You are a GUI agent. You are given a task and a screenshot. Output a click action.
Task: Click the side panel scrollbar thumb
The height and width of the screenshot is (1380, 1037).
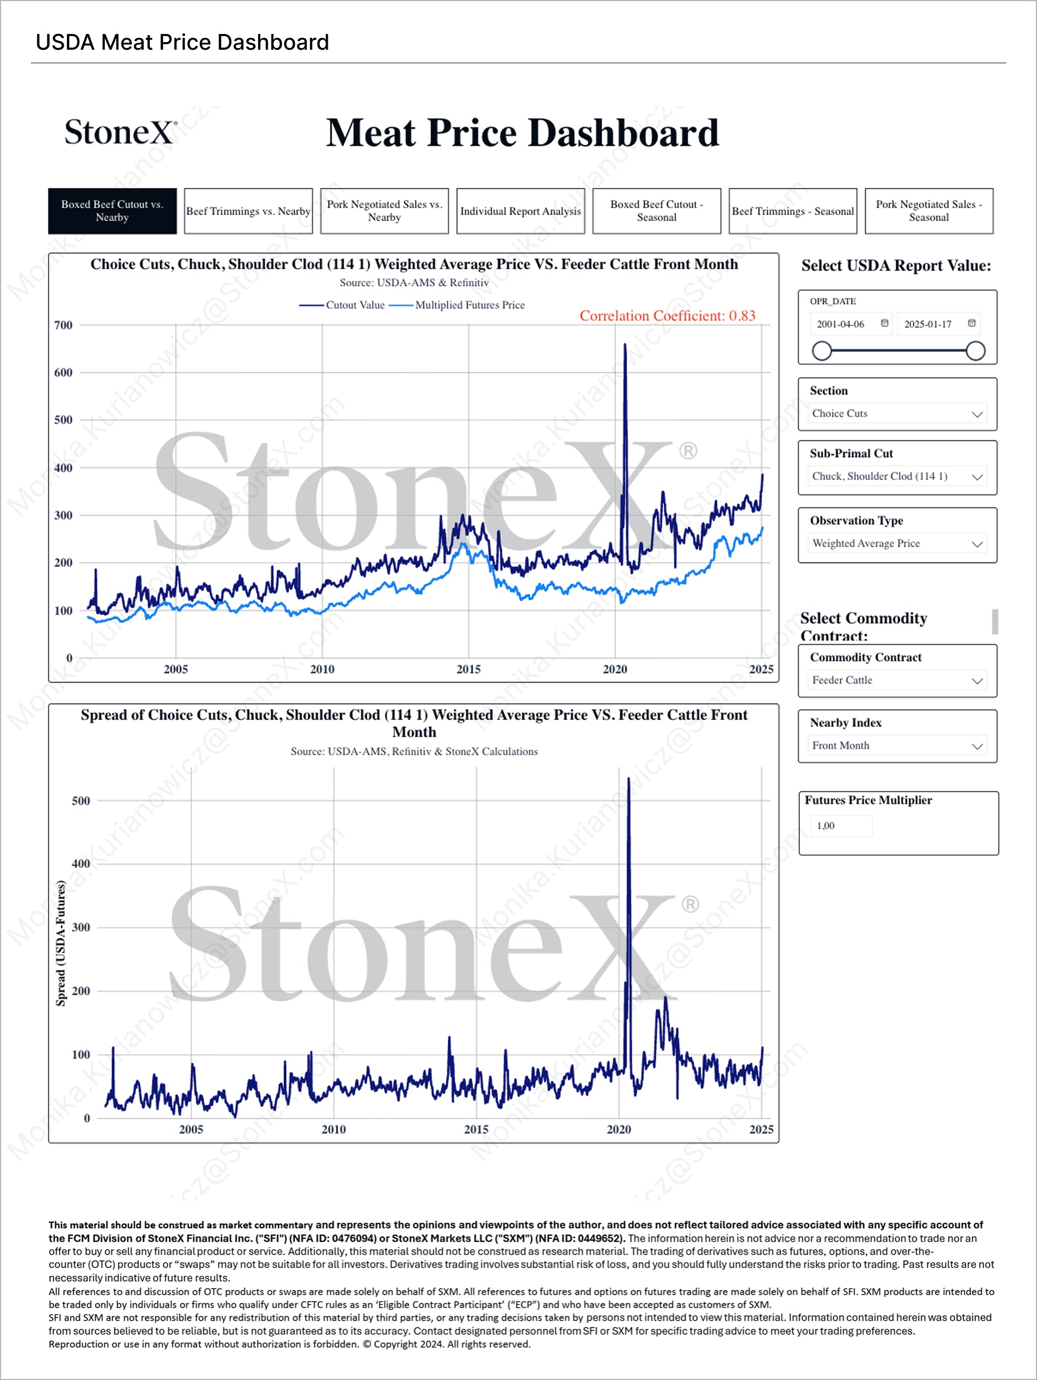pos(995,621)
